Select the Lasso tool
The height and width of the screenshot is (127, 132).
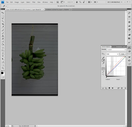3,19
